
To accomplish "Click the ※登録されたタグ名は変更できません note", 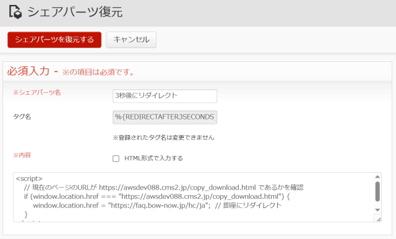I will (163, 137).
